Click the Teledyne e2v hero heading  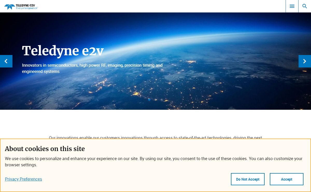click(63, 51)
